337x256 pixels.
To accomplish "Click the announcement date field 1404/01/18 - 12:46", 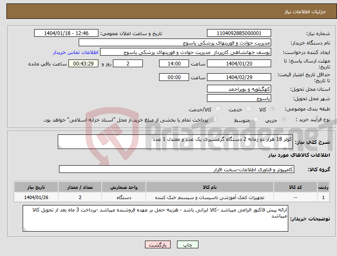I will (x=66, y=33).
